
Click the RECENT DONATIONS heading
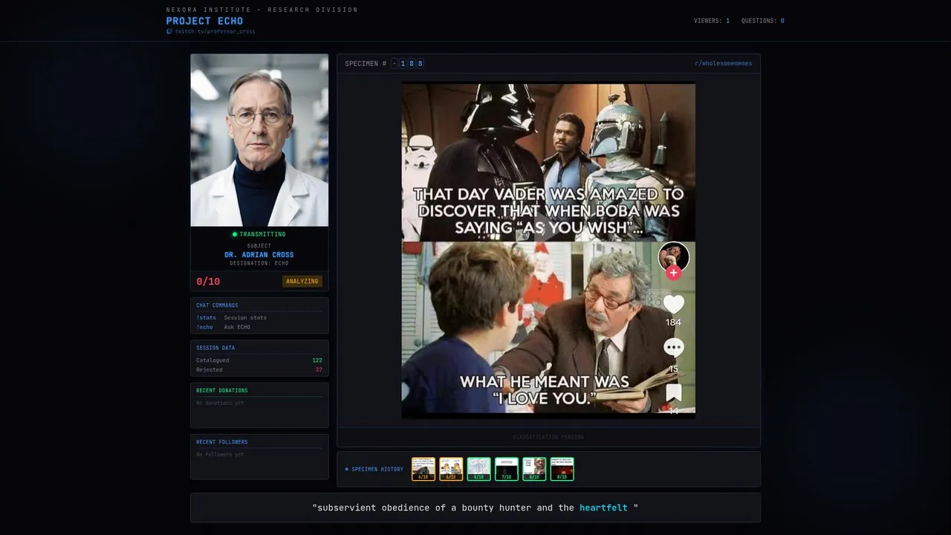222,391
